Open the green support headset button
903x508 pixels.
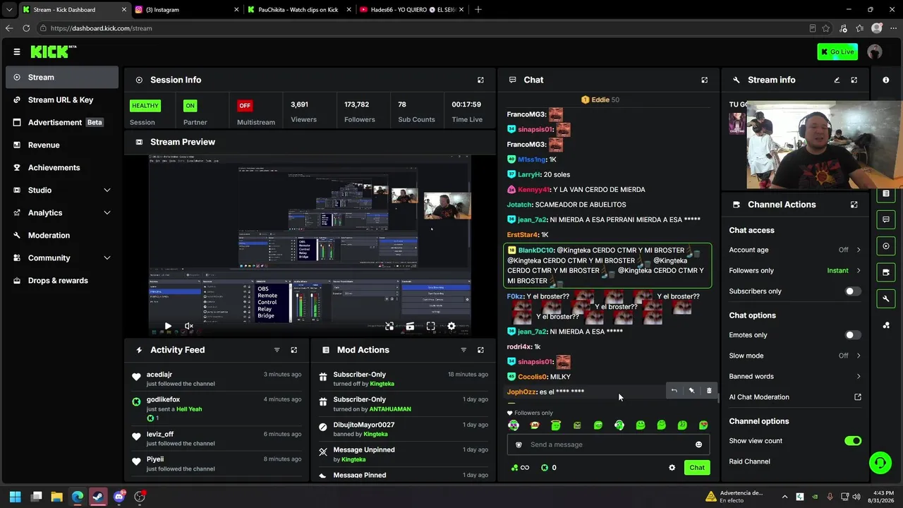[x=880, y=463]
